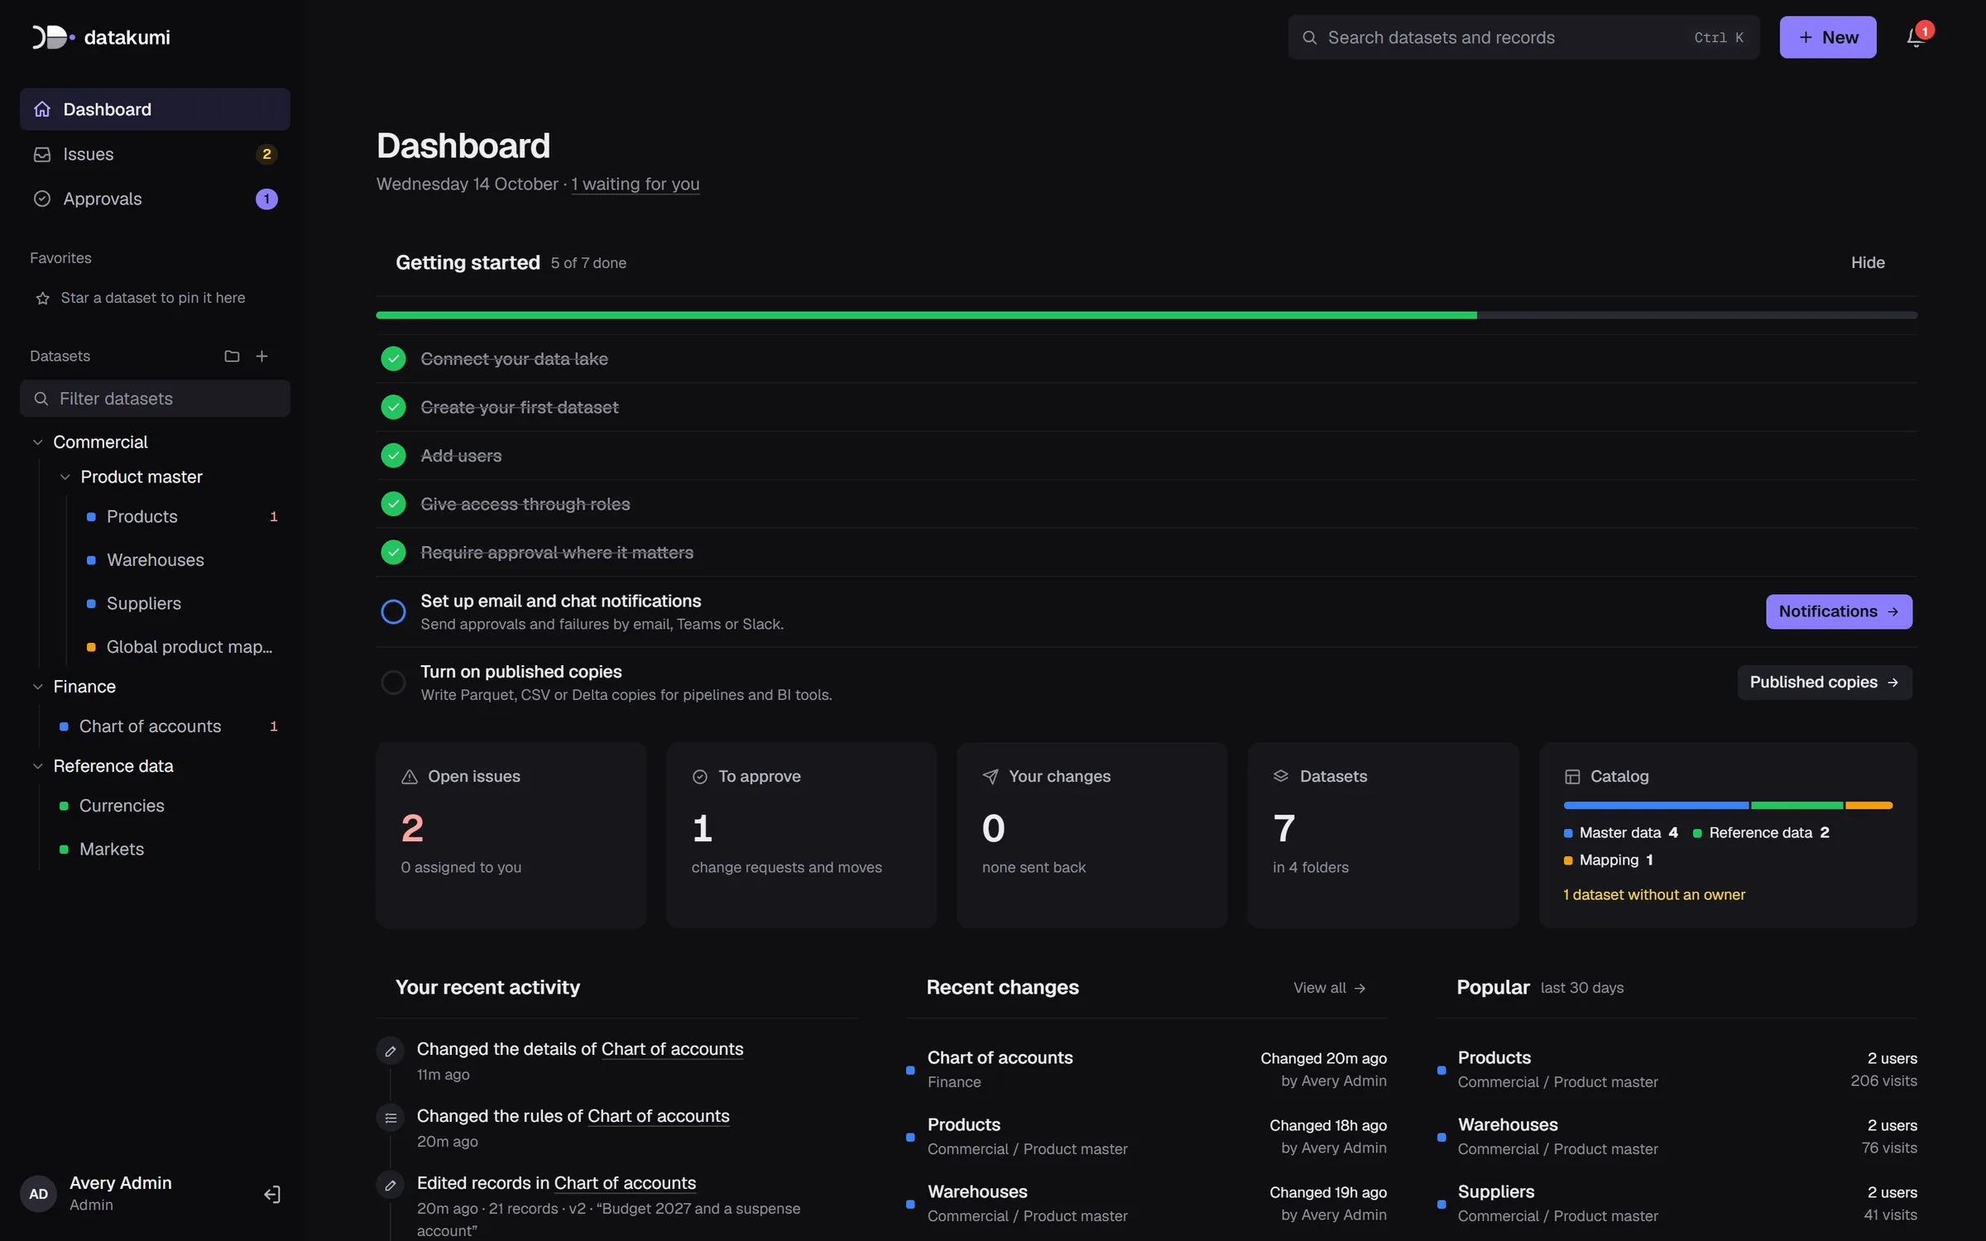Click the check icon on To approve card
This screenshot has width=1986, height=1241.
click(700, 776)
